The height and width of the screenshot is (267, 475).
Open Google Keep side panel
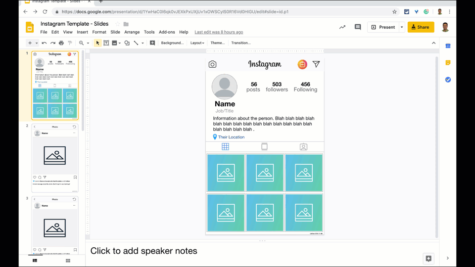448,63
